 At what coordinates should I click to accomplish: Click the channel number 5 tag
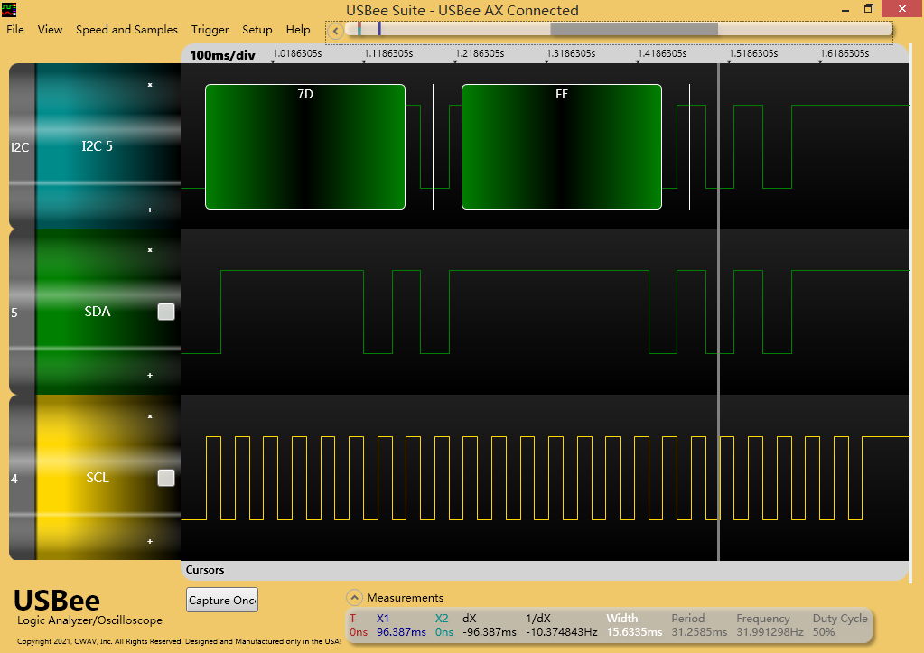point(14,313)
